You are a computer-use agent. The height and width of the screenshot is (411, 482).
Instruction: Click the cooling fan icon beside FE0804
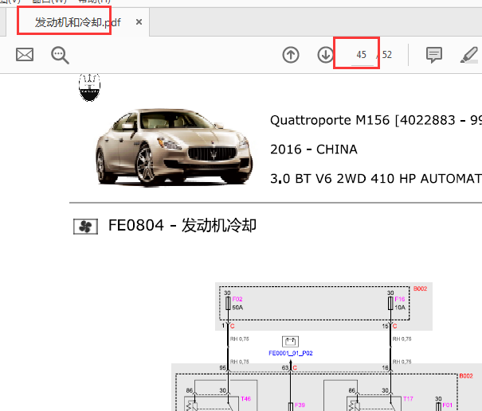coord(85,227)
